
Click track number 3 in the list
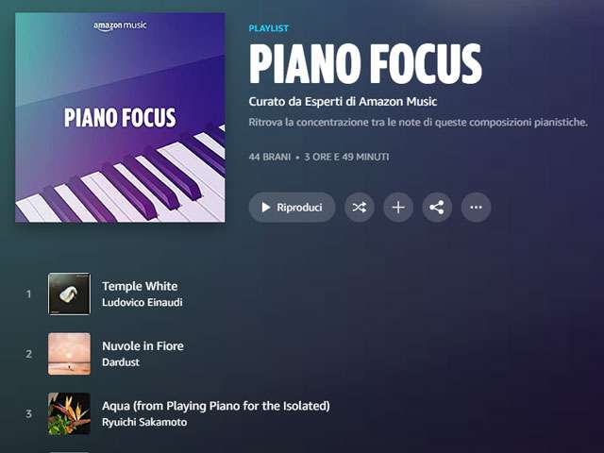[x=28, y=414]
